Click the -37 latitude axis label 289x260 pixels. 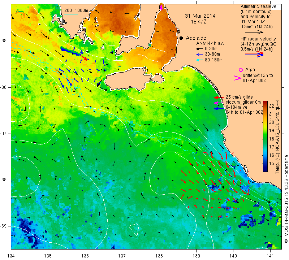[4, 133]
